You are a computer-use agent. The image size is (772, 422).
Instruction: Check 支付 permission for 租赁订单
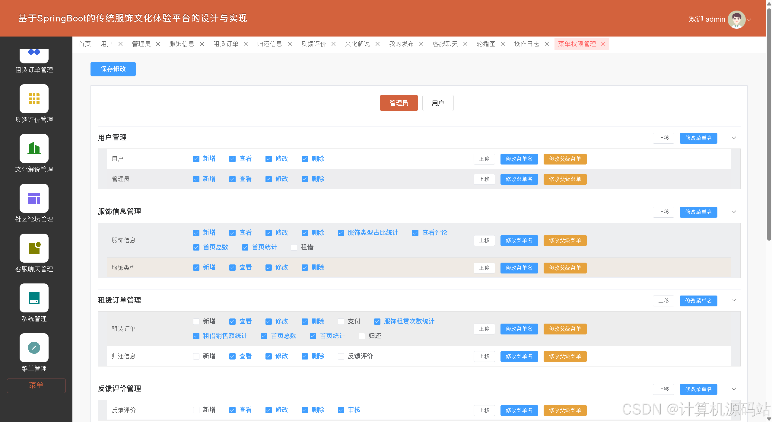(341, 322)
